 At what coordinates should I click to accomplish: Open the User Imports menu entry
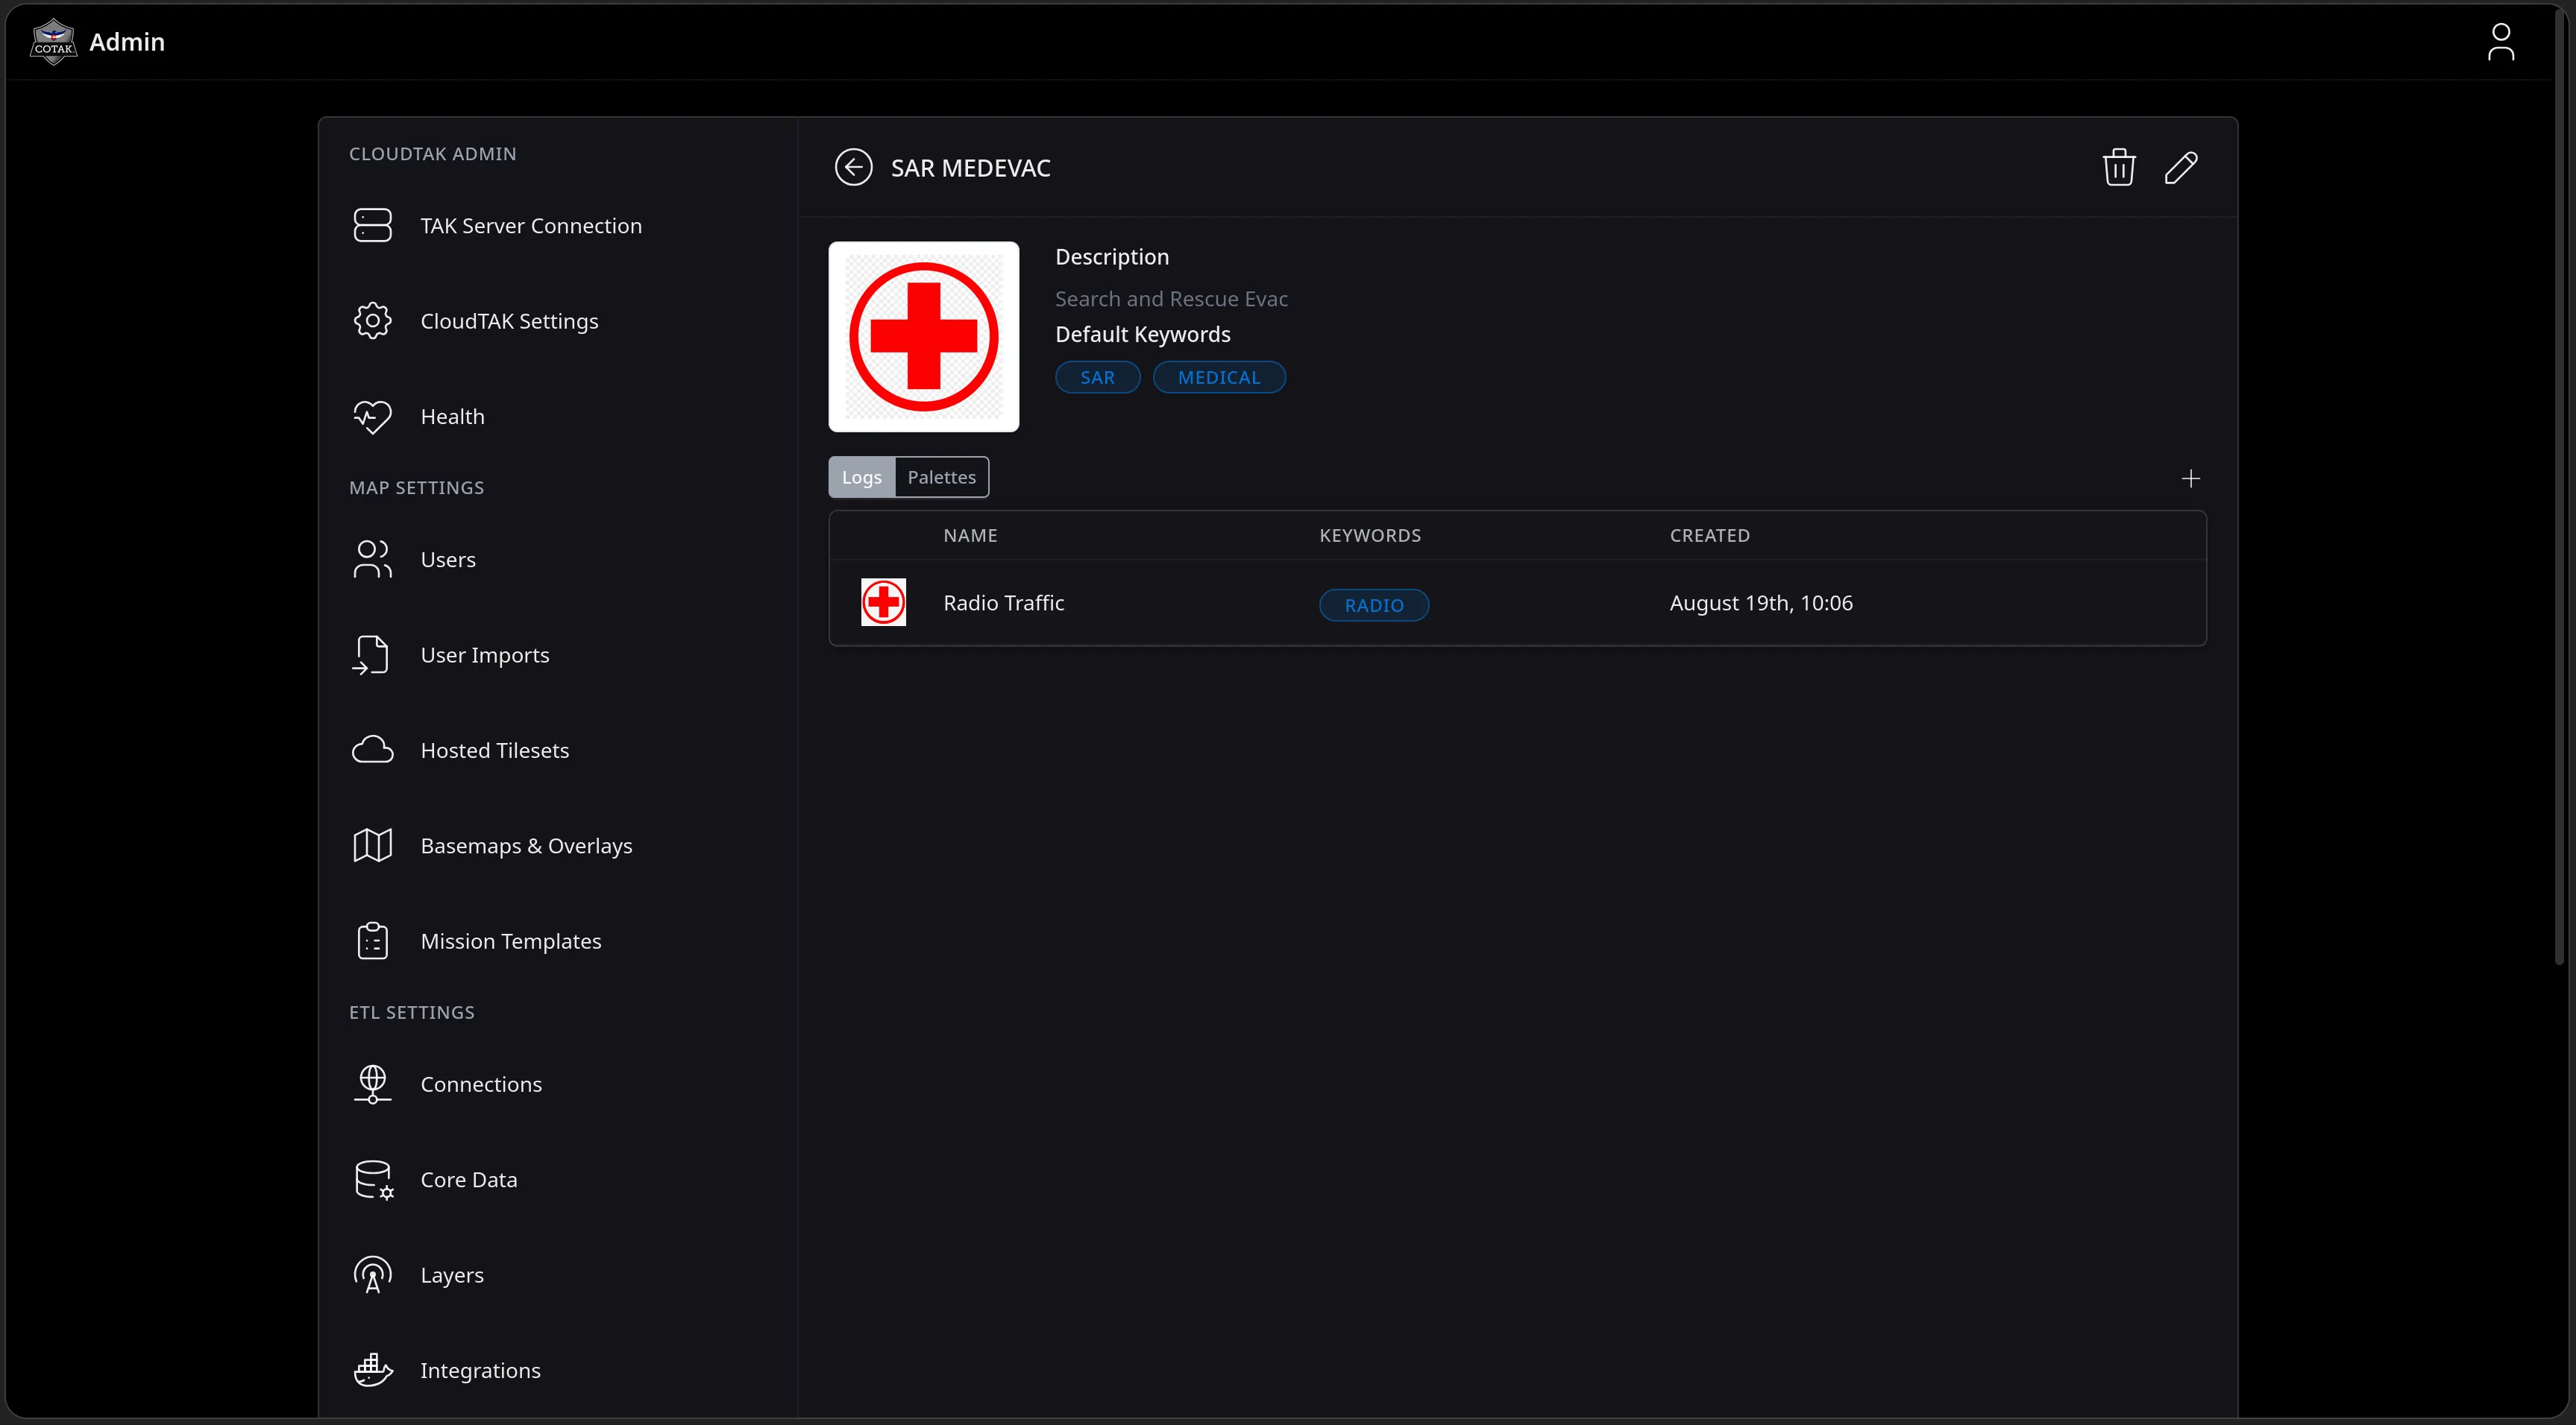pyautogui.click(x=558, y=654)
